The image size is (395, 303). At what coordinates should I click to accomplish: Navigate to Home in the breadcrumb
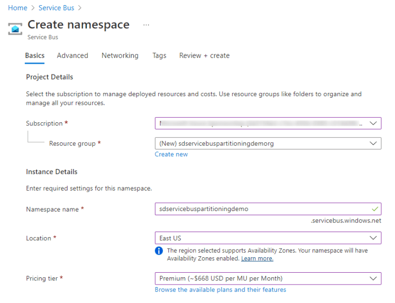pos(18,8)
